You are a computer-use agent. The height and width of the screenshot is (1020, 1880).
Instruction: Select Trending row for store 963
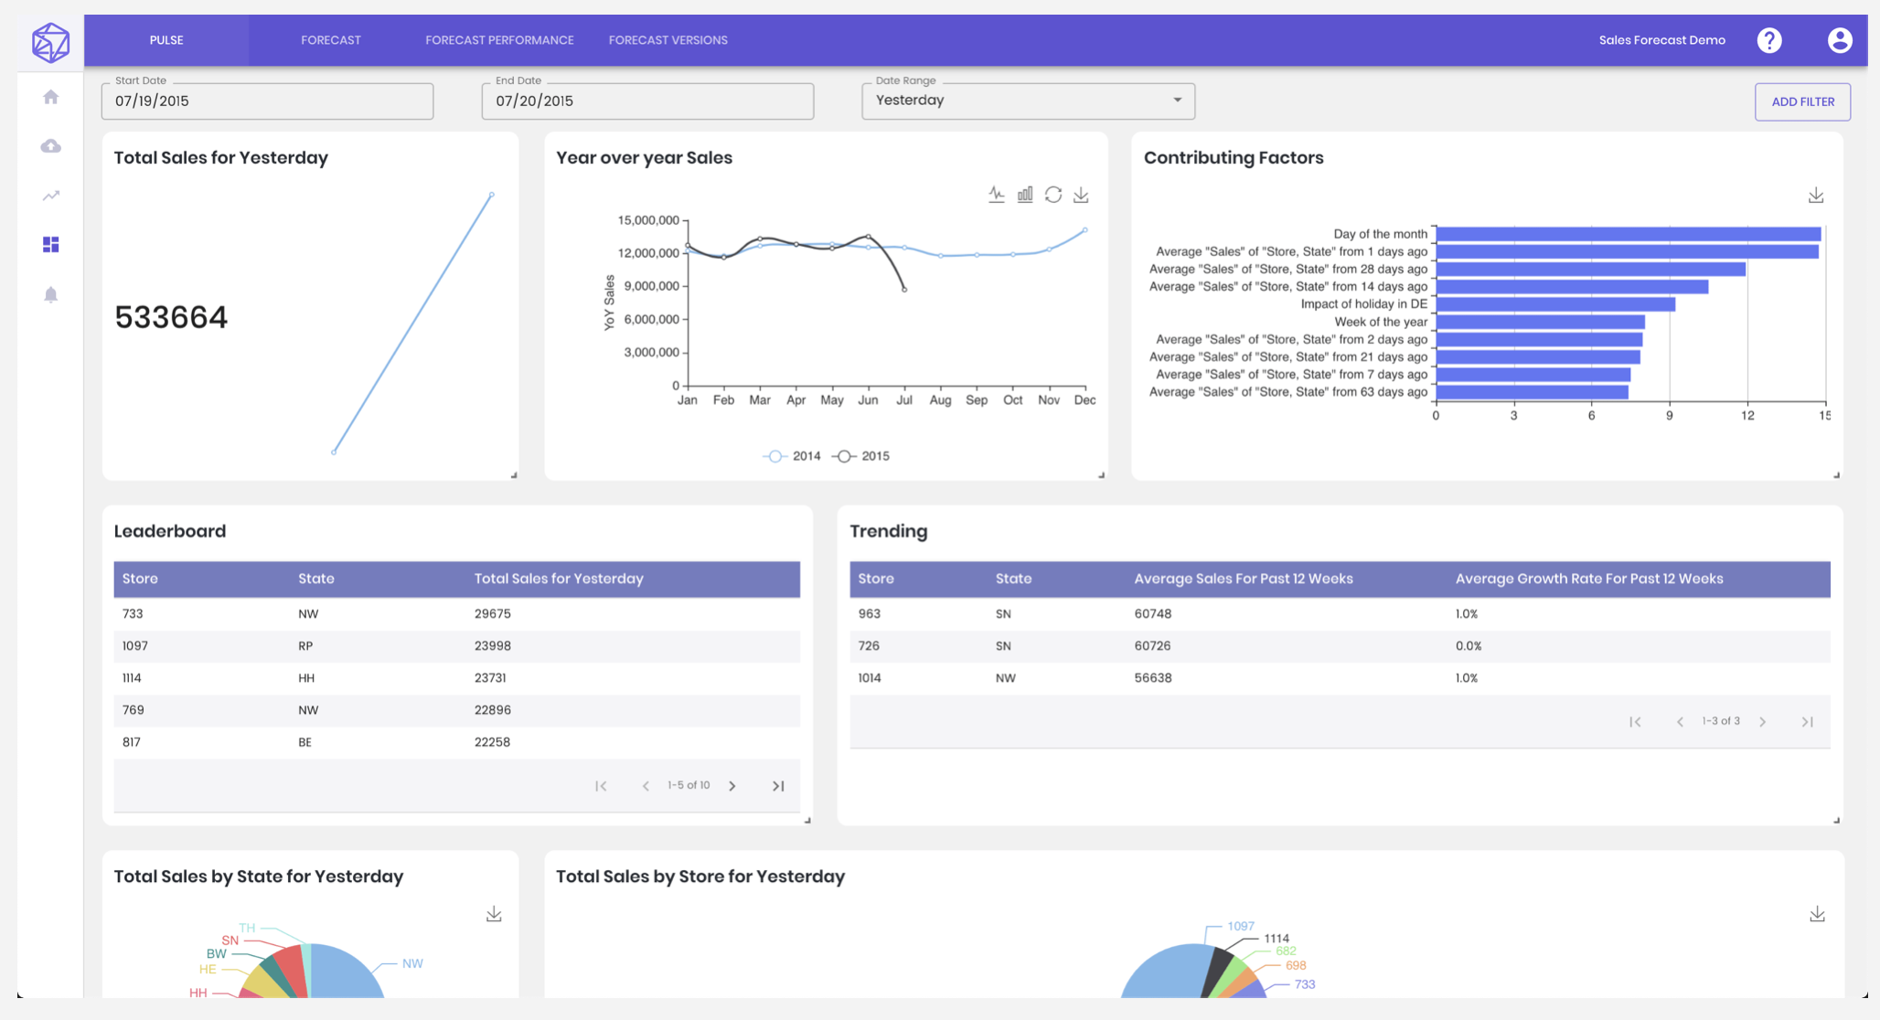pos(1340,614)
